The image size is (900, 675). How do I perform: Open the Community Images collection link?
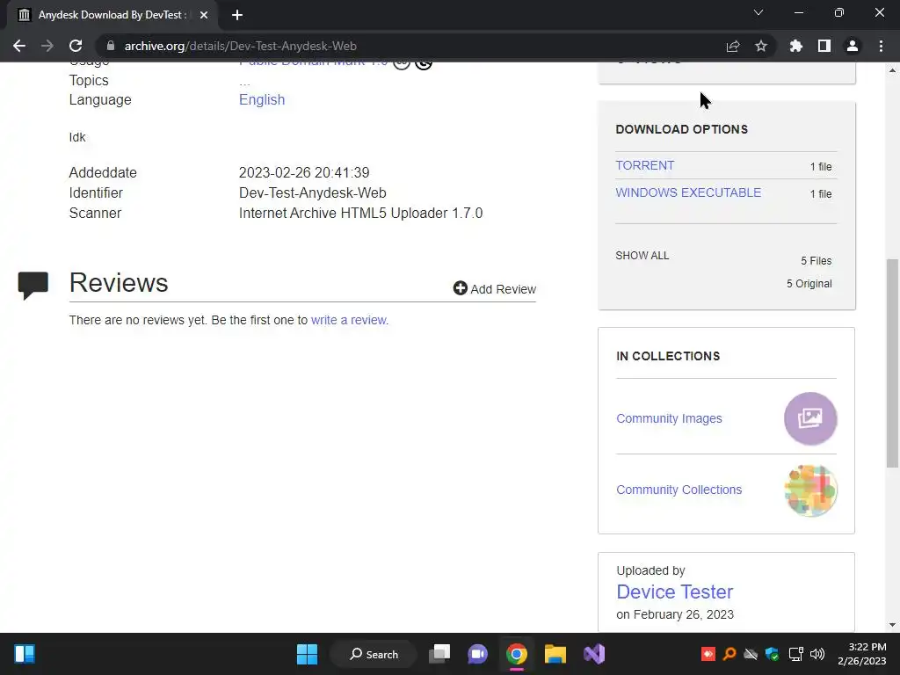[x=669, y=418]
